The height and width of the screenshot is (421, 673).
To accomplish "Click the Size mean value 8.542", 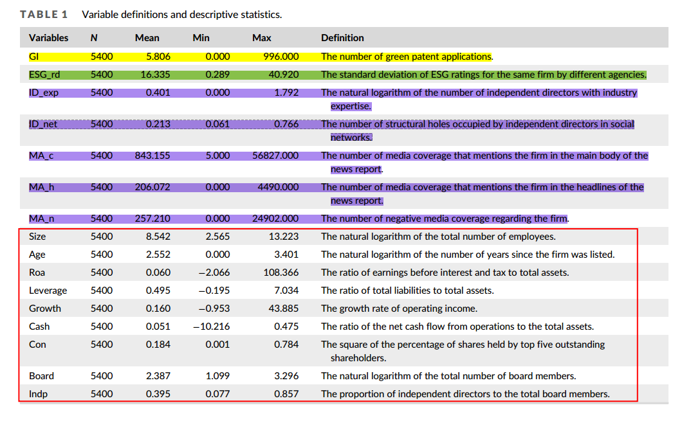I will coord(158,237).
